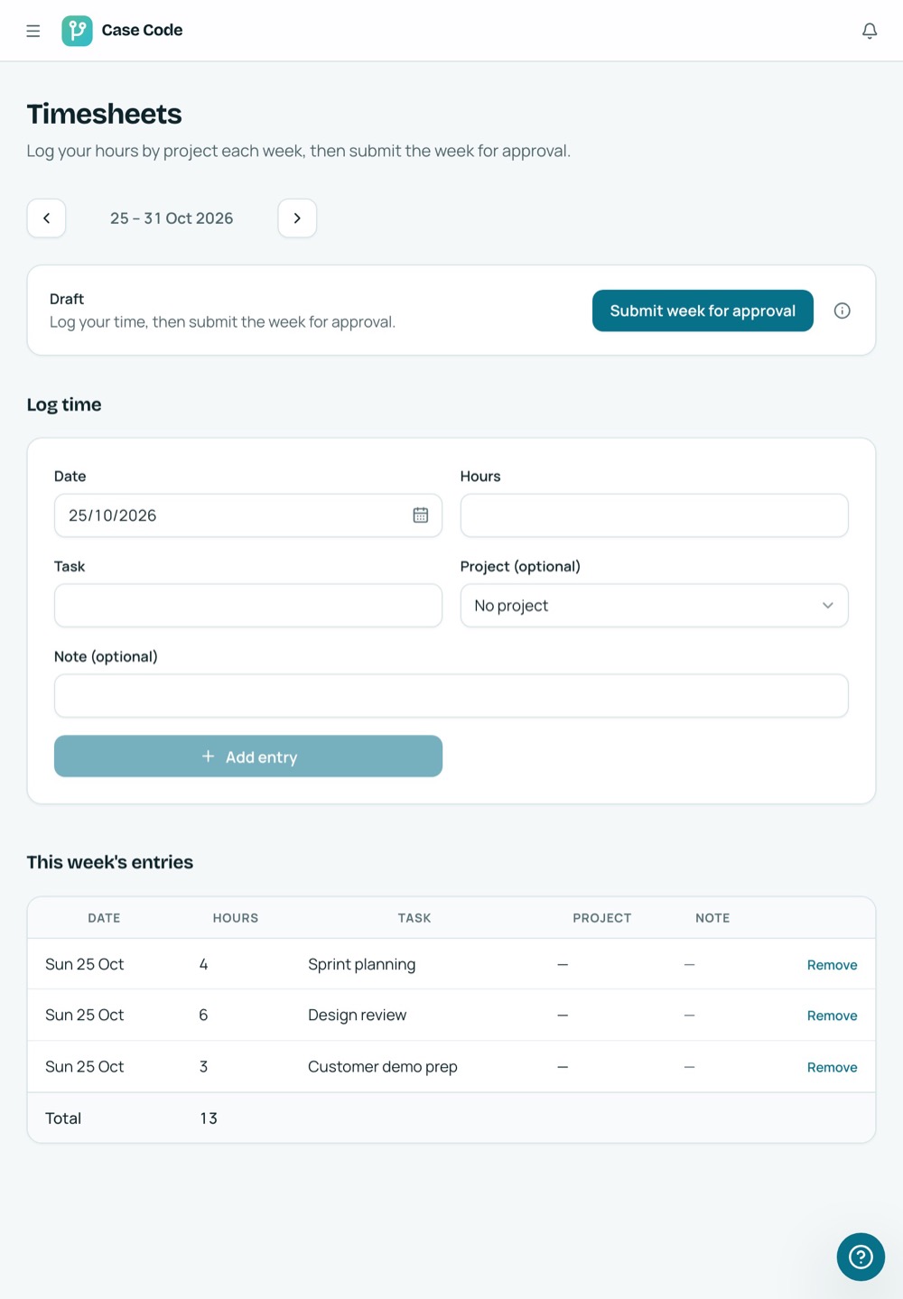903x1299 pixels.
Task: Click the DATE column header
Action: point(104,918)
